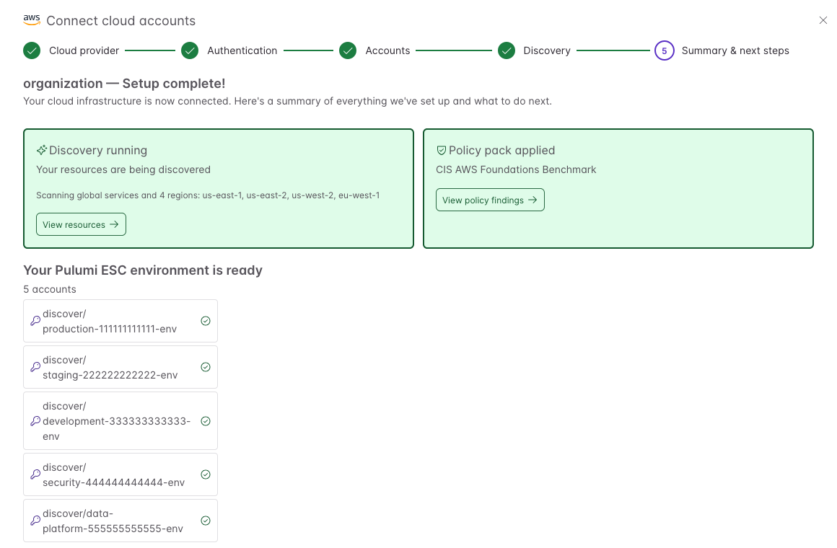Click the 'Connect cloud accounts' title
Viewport: 837px width, 548px height.
121,21
